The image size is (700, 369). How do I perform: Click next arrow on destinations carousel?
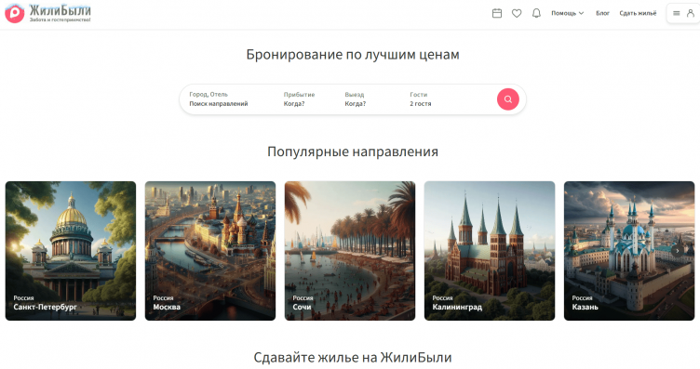tap(678, 250)
